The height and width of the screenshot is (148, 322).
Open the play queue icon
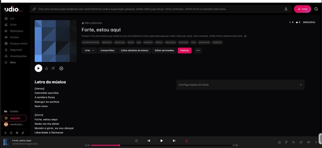294,142
